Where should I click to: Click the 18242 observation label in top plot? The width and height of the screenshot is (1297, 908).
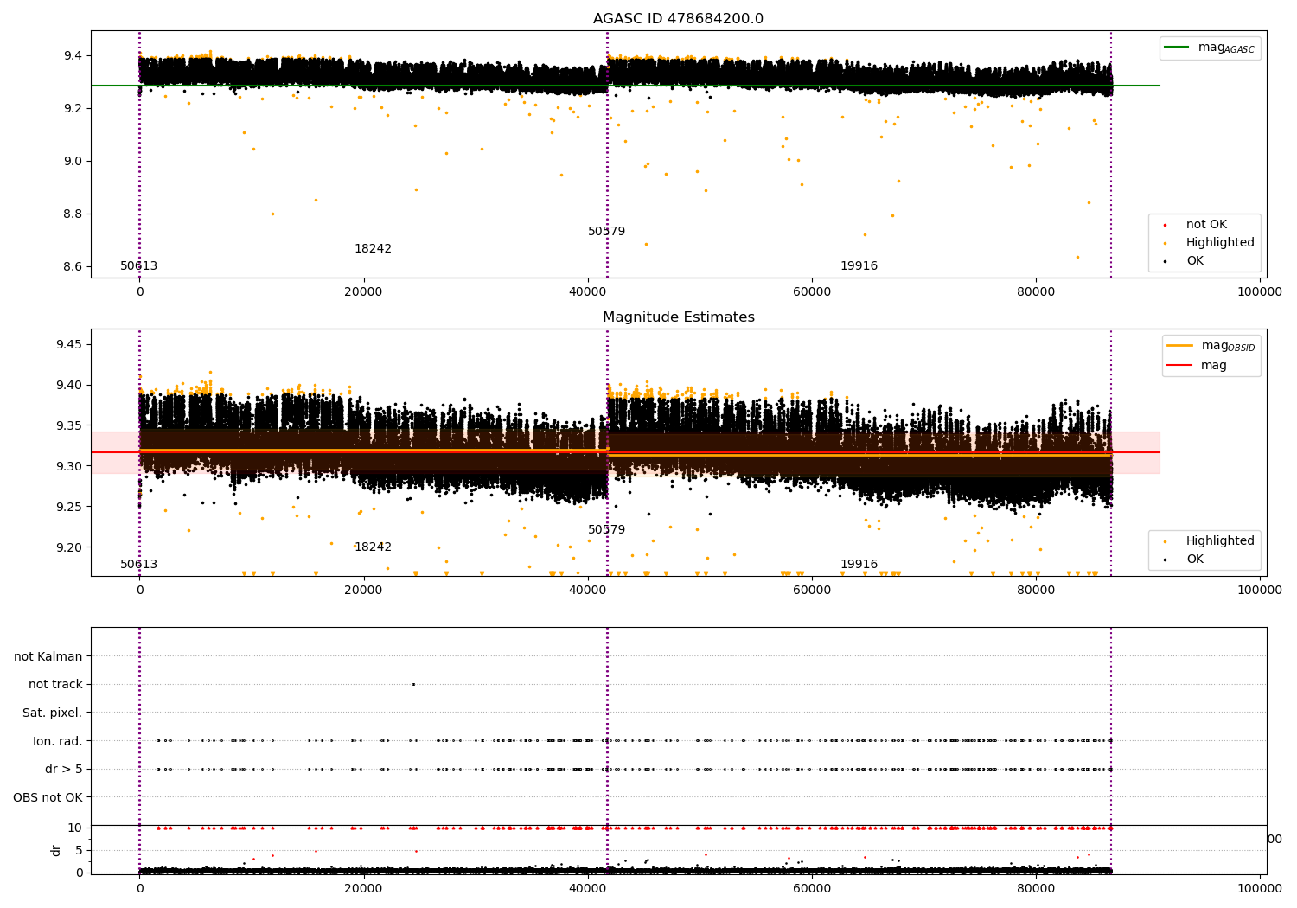[x=373, y=249]
